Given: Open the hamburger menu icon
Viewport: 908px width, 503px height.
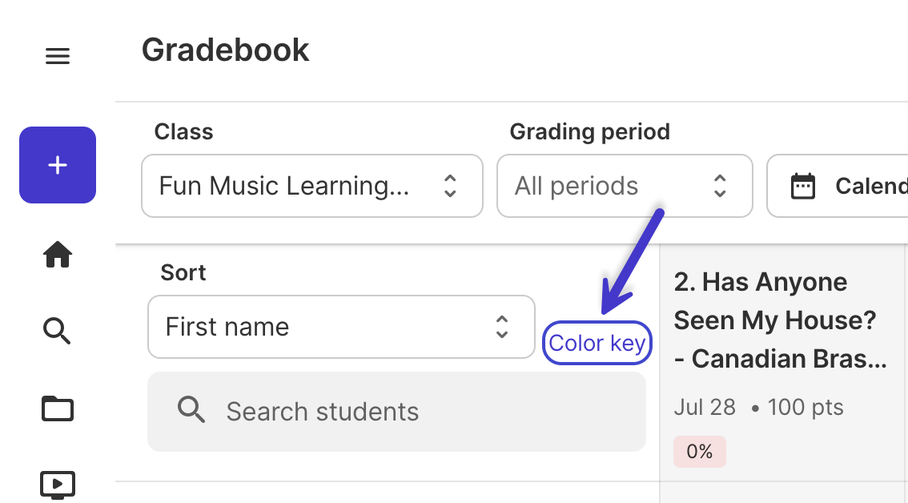Looking at the screenshot, I should pos(58,56).
